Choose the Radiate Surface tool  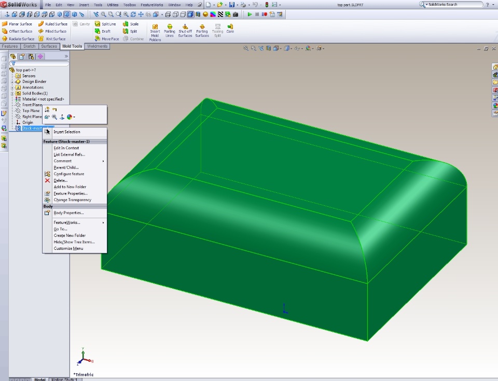coord(18,39)
